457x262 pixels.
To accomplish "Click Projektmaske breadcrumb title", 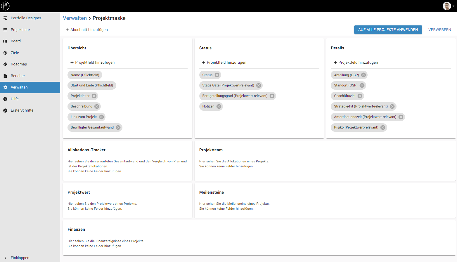I will (109, 18).
